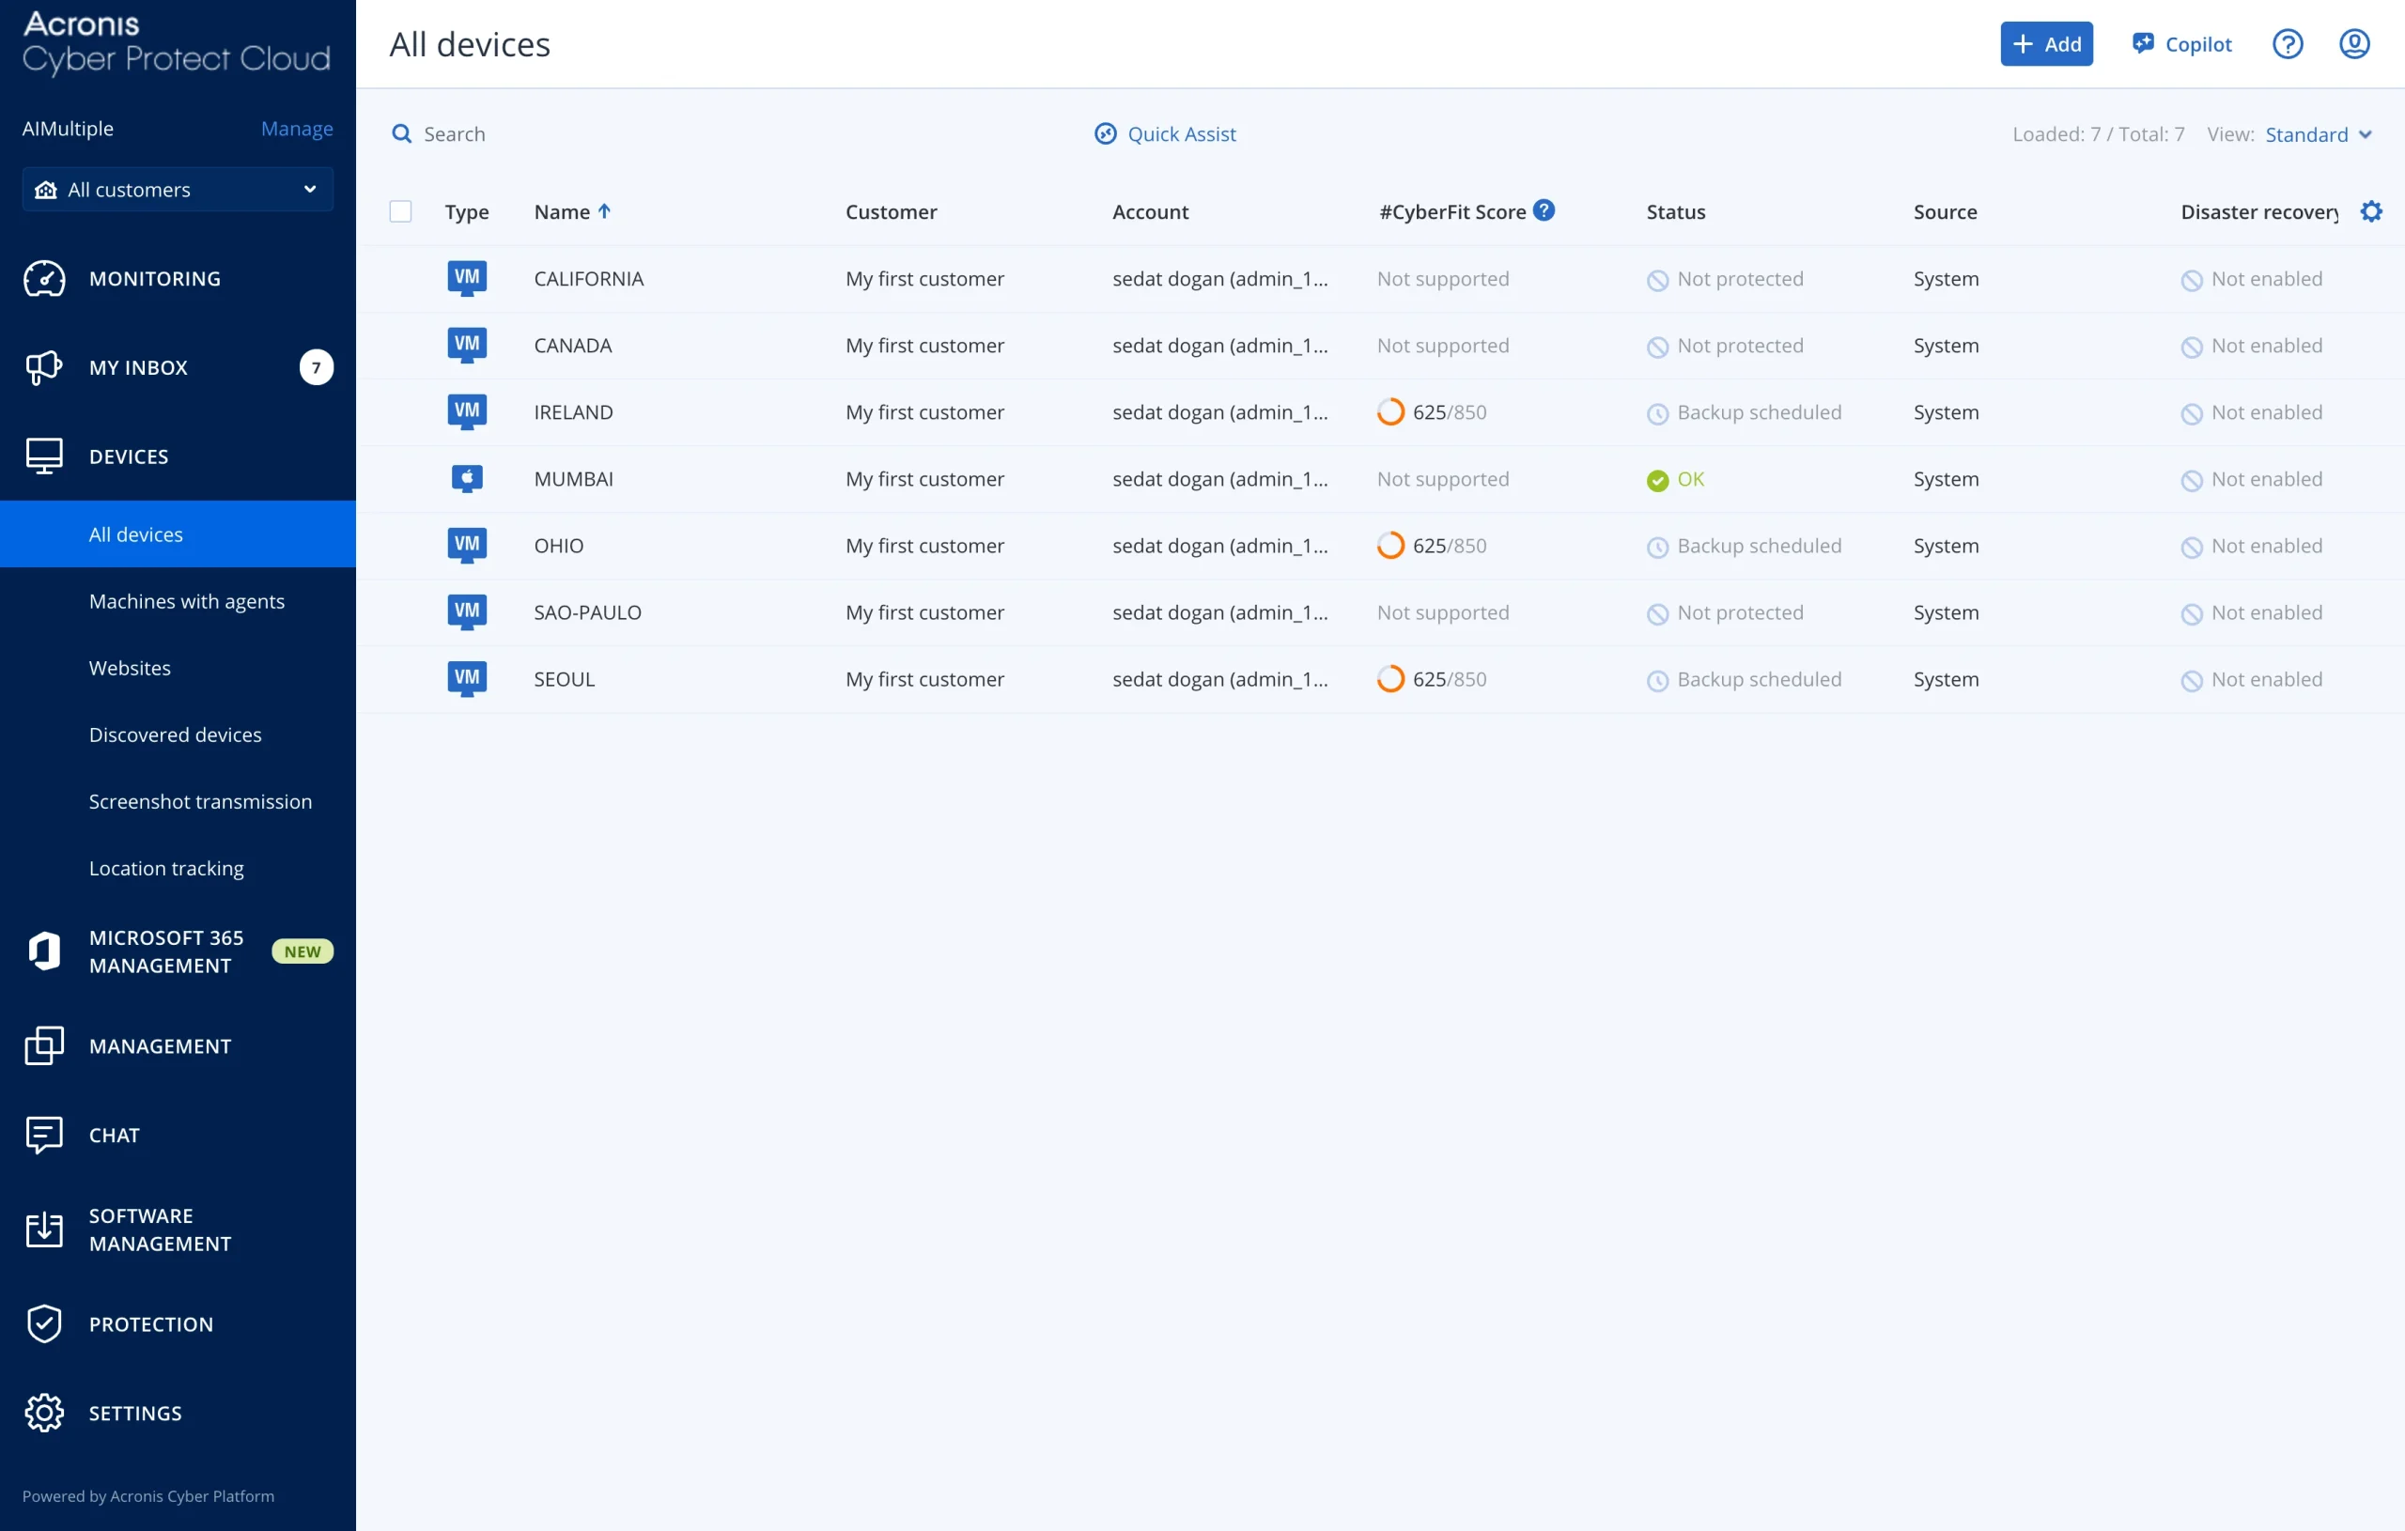Open Discovered devices
The image size is (2405, 1531).
(x=175, y=735)
